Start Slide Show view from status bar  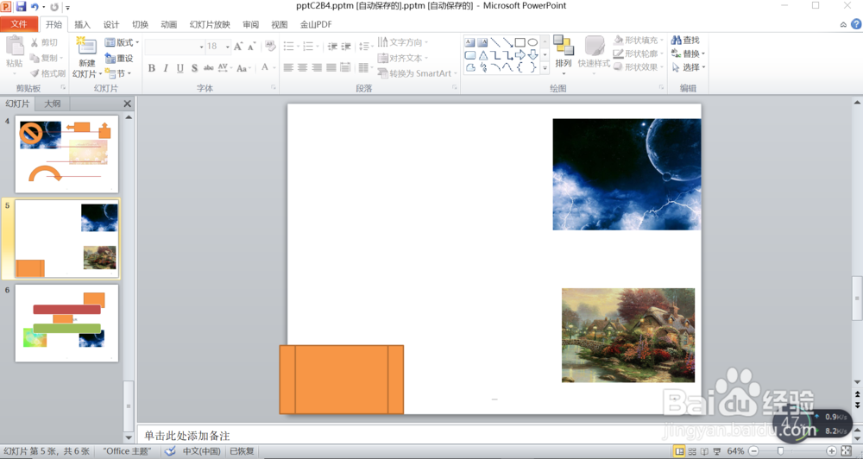pyautogui.click(x=716, y=451)
